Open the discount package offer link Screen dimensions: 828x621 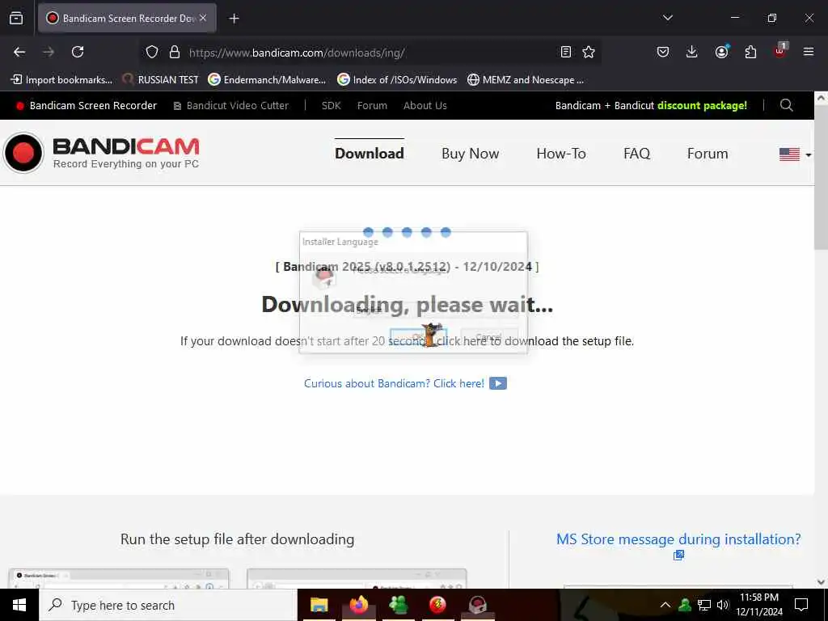651,106
